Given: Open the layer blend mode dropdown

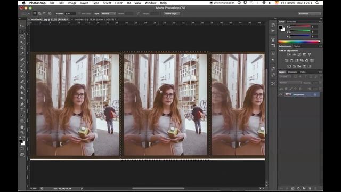Looking at the screenshot, I should click(290, 83).
